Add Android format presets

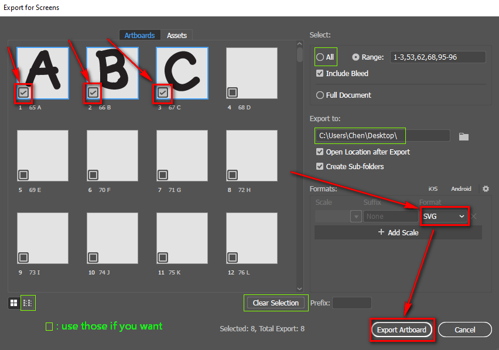click(x=461, y=189)
